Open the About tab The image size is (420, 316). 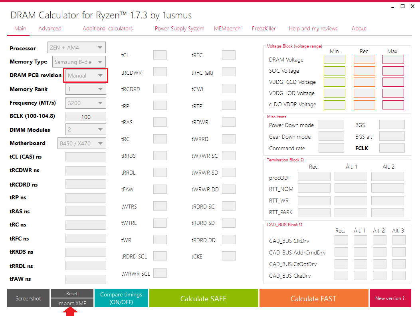tap(359, 28)
